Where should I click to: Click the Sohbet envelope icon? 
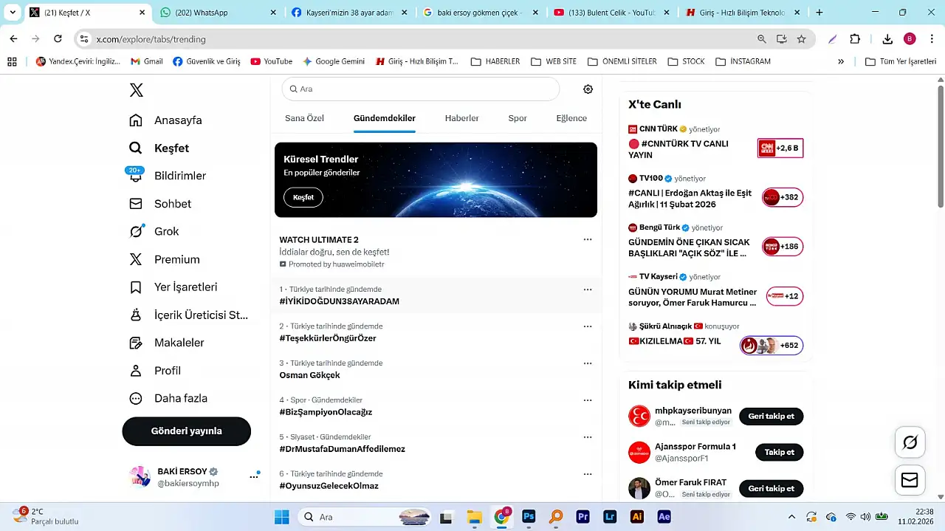coord(136,204)
